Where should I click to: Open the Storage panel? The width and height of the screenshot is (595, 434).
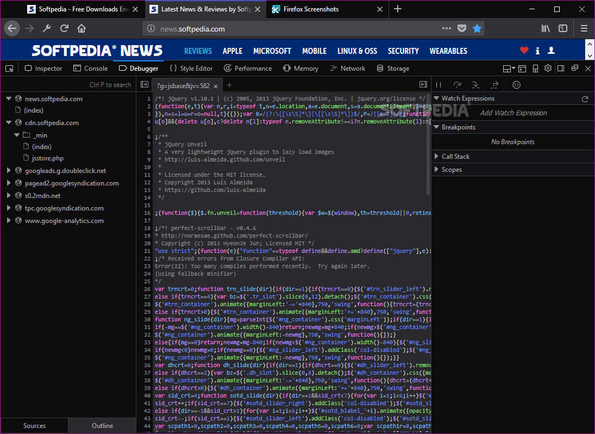393,69
